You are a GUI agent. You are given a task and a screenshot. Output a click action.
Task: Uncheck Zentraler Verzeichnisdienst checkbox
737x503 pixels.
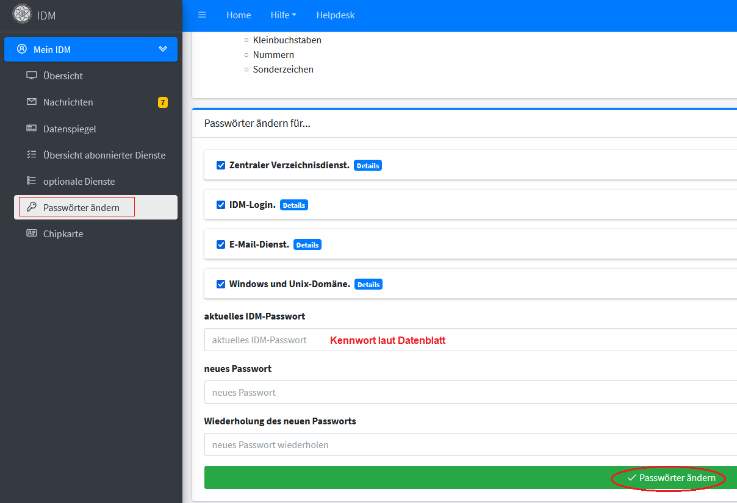coord(221,165)
